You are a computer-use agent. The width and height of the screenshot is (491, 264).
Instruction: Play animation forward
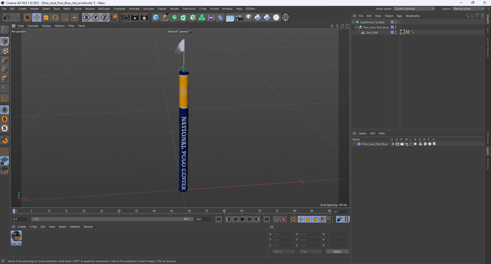coord(242,219)
